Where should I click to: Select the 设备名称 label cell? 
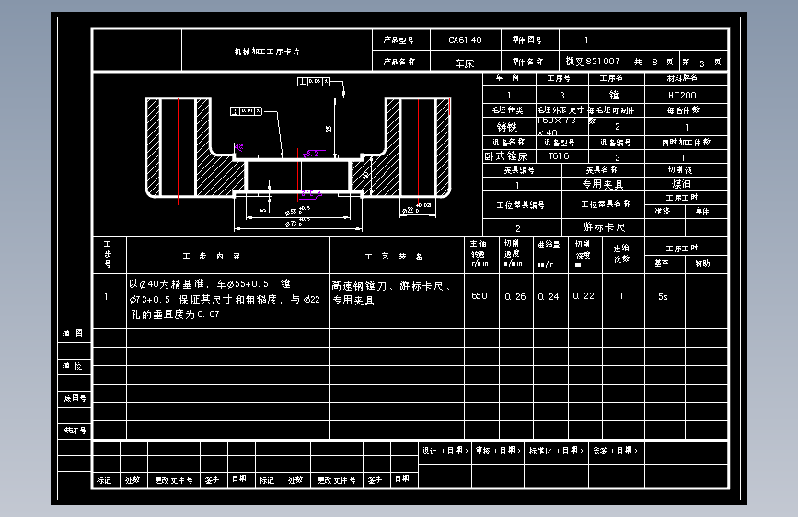[x=508, y=142]
